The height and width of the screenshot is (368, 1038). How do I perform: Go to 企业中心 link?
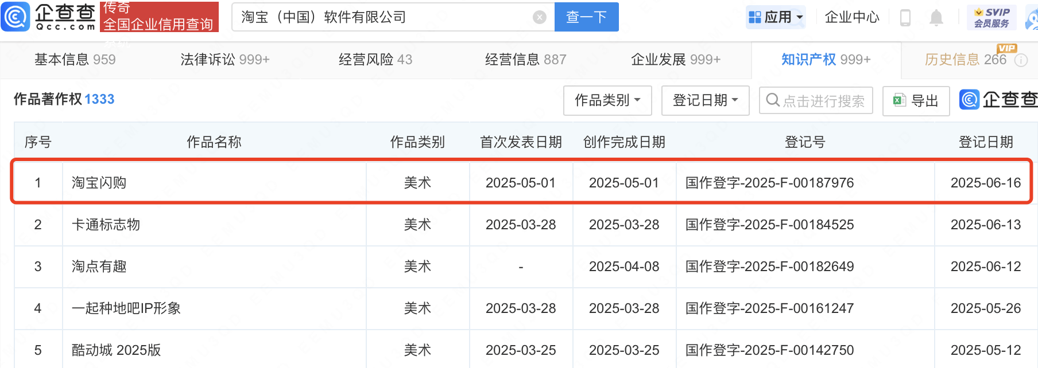[x=852, y=17]
